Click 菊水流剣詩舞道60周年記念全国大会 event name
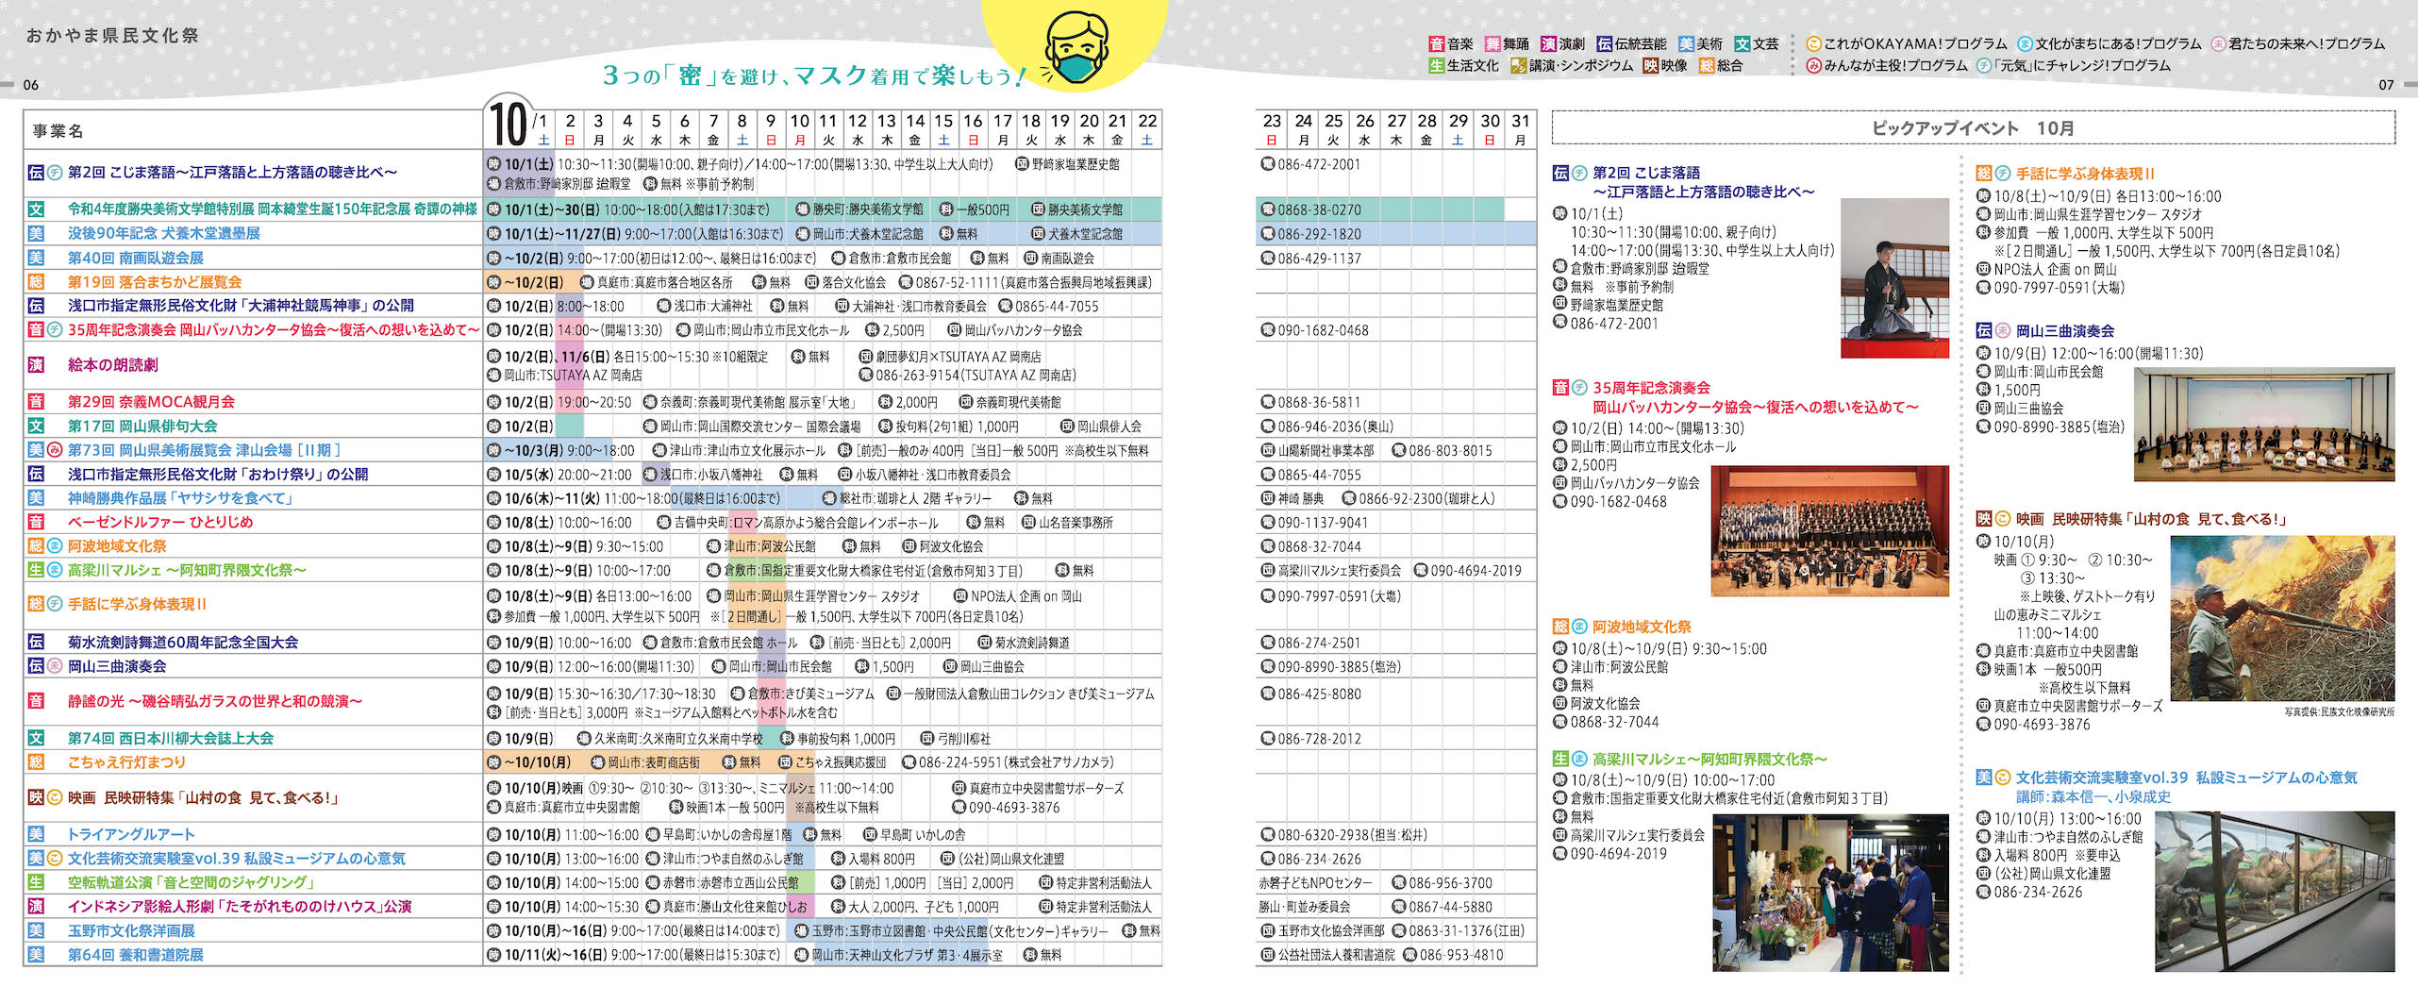The image size is (2418, 987). (182, 642)
